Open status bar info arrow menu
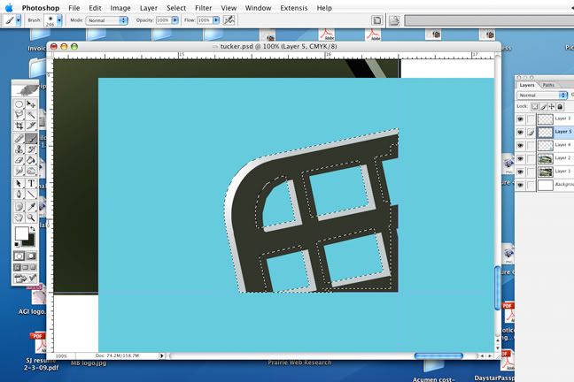The height and width of the screenshot is (382, 574). (161, 355)
